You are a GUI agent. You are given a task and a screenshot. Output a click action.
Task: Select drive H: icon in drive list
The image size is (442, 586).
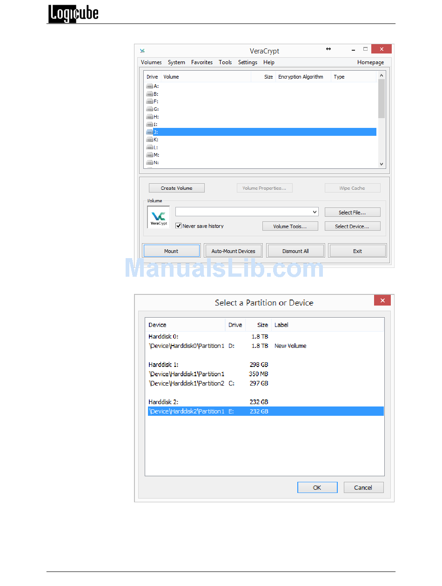150,117
